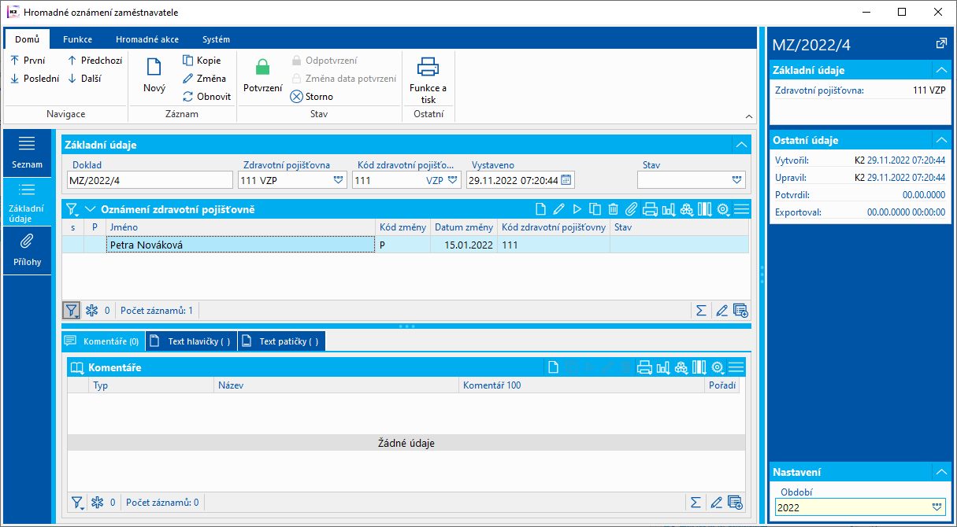
Task: Go to Poslední record
Action: point(34,79)
